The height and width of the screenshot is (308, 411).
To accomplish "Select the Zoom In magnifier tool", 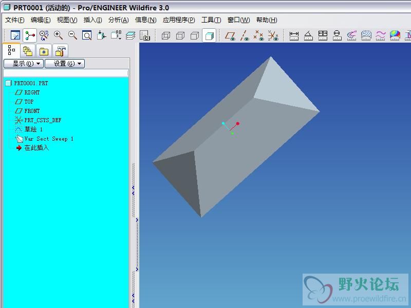I will pyautogui.click(x=58, y=35).
